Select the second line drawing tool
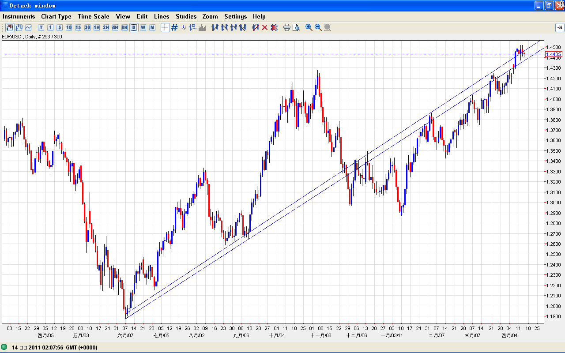This screenshot has width=565, height=353. tap(224, 27)
